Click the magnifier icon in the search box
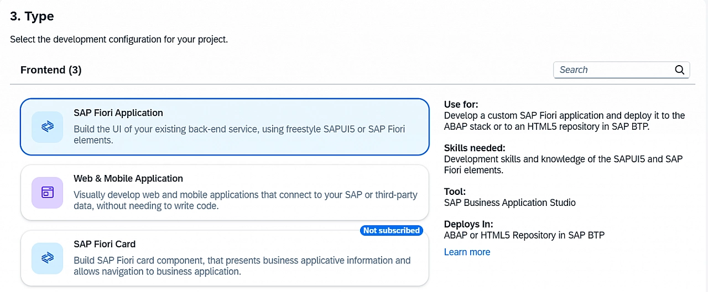 679,70
